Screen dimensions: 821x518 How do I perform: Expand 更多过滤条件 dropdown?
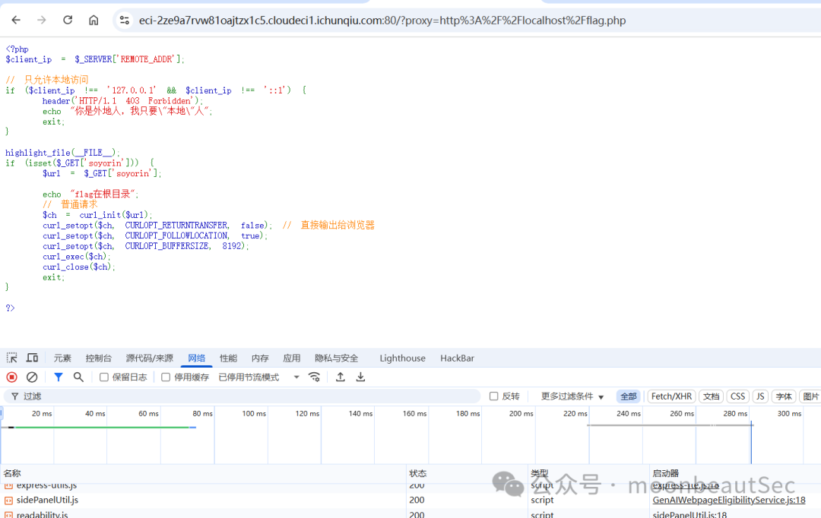point(572,396)
